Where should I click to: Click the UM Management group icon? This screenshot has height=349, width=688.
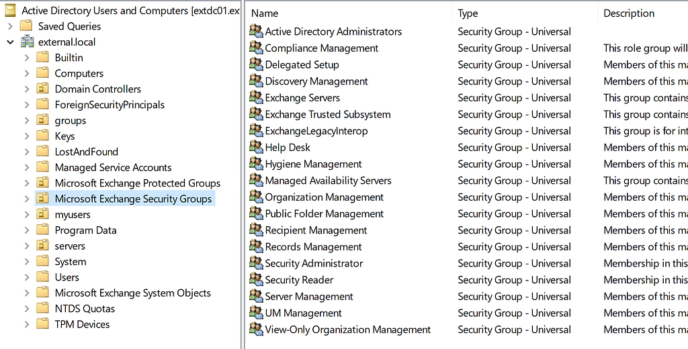256,312
